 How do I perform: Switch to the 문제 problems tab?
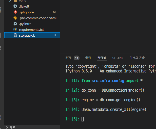68,58
